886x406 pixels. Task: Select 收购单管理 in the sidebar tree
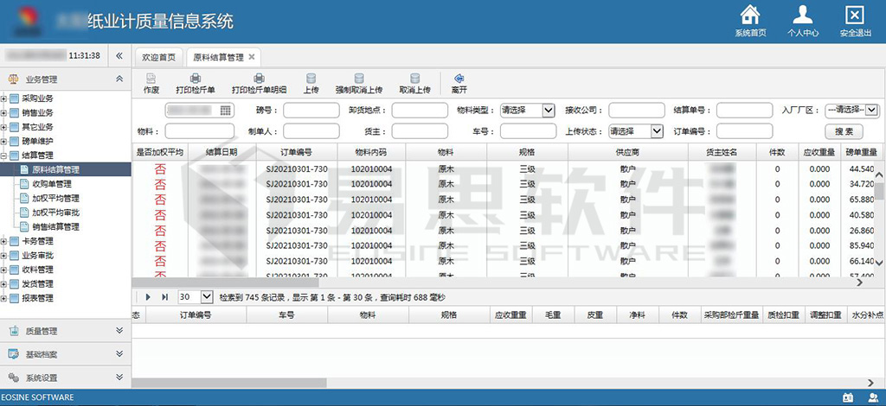[52, 184]
